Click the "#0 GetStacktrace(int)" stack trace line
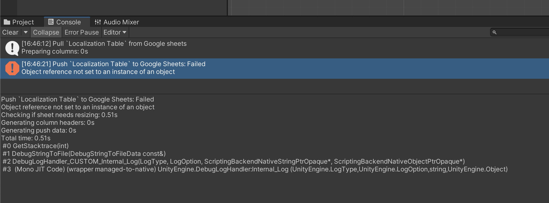 click(36, 146)
